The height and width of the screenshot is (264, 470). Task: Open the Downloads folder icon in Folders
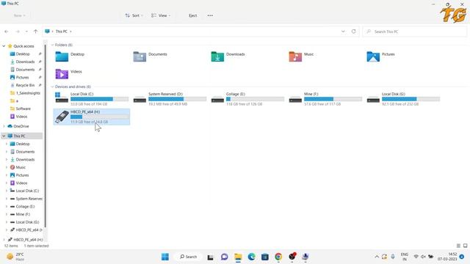217,56
